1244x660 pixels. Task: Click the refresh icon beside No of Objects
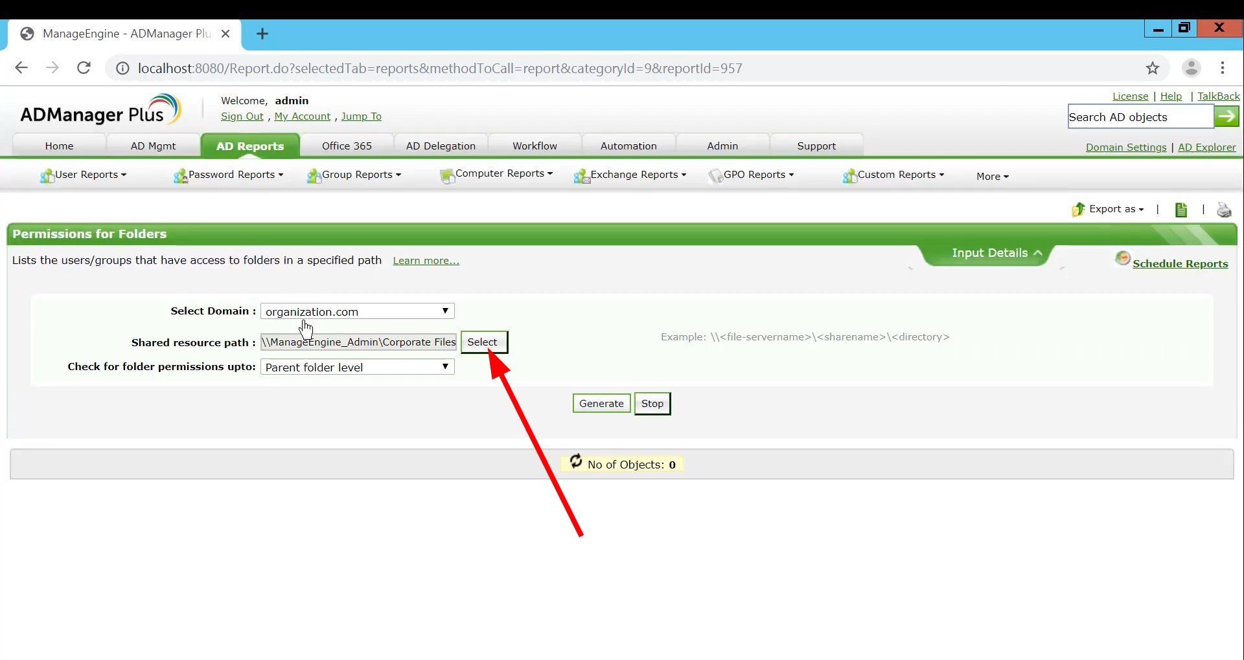pyautogui.click(x=576, y=461)
